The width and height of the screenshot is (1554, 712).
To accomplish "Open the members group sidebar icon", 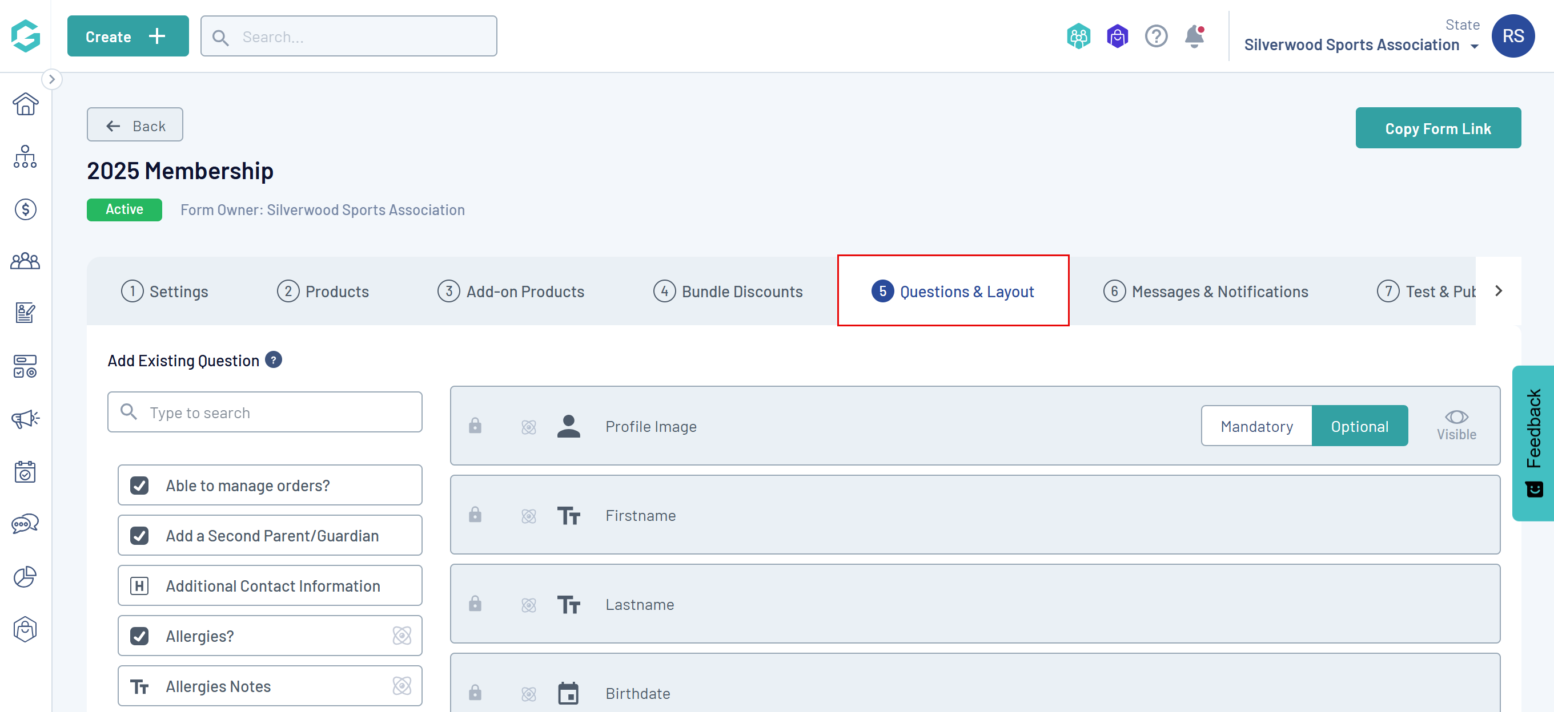I will (25, 261).
